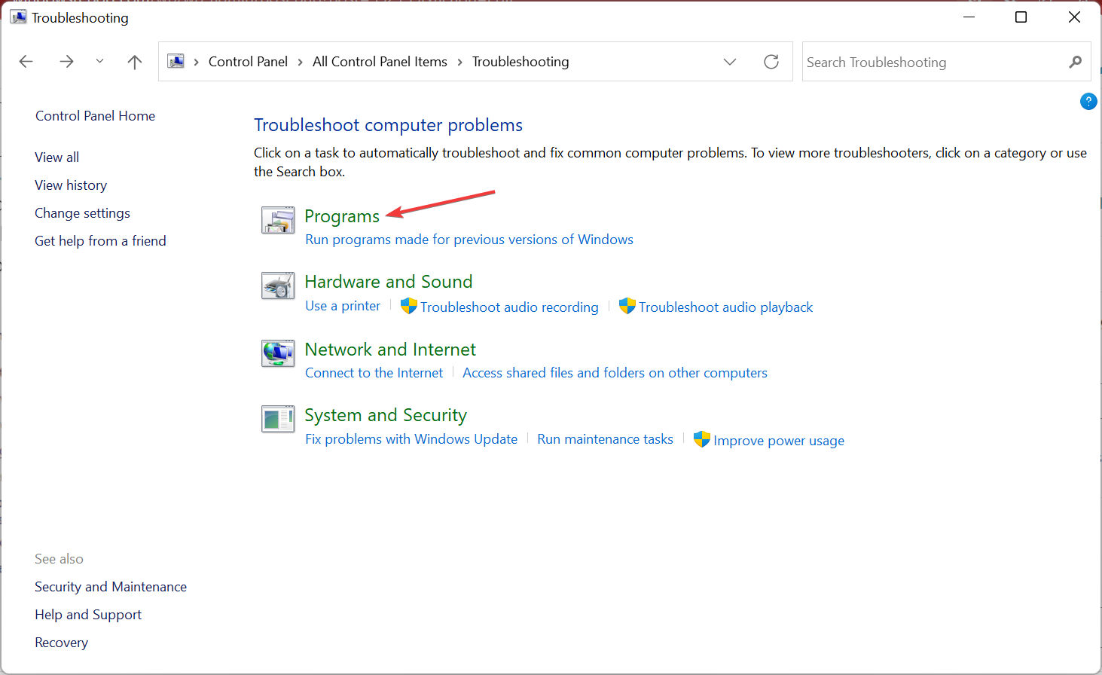Go to Control Panel Home
The image size is (1102, 675).
[95, 116]
